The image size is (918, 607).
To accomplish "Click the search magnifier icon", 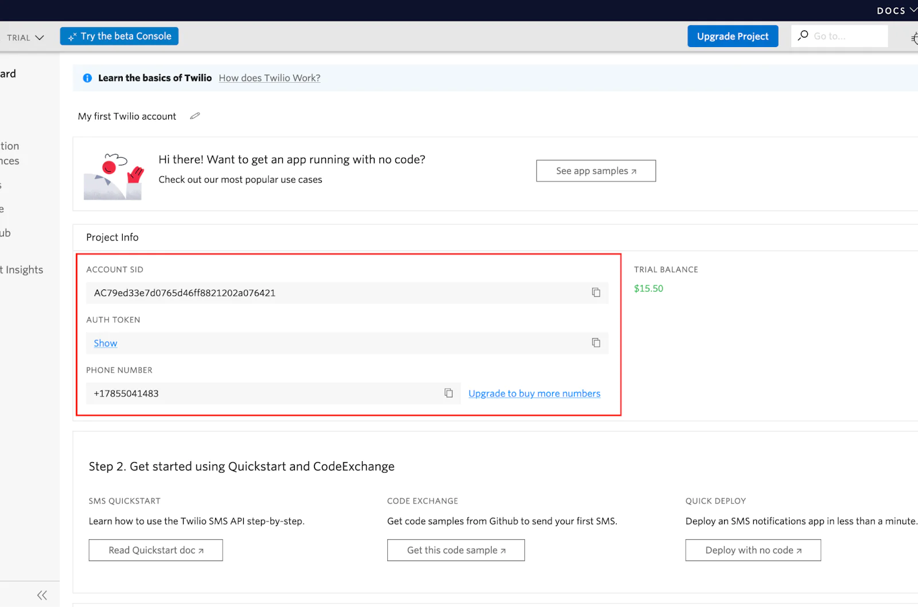I will tap(803, 36).
